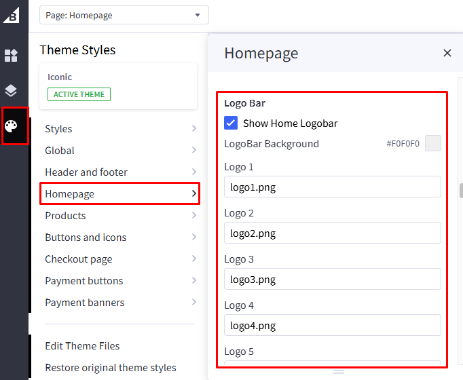Click the LogoBar Background color swatch
Image resolution: width=463 pixels, height=380 pixels.
tap(432, 143)
